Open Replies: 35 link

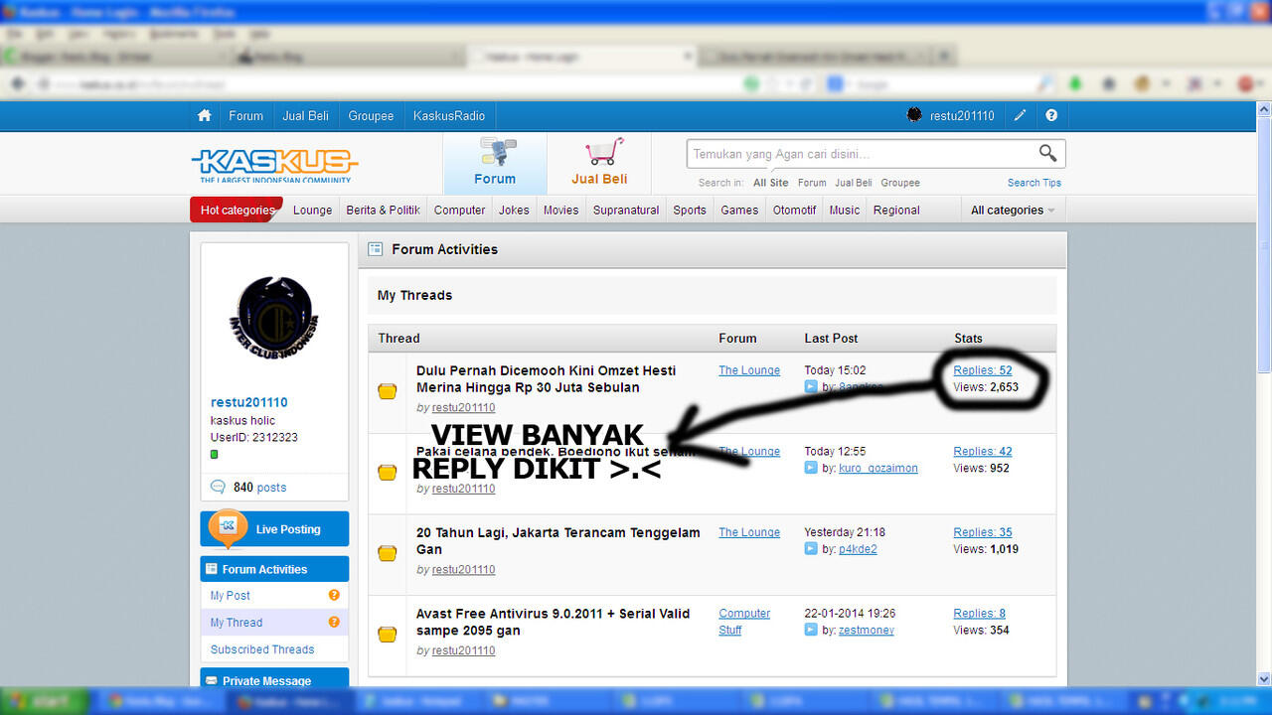pos(983,532)
